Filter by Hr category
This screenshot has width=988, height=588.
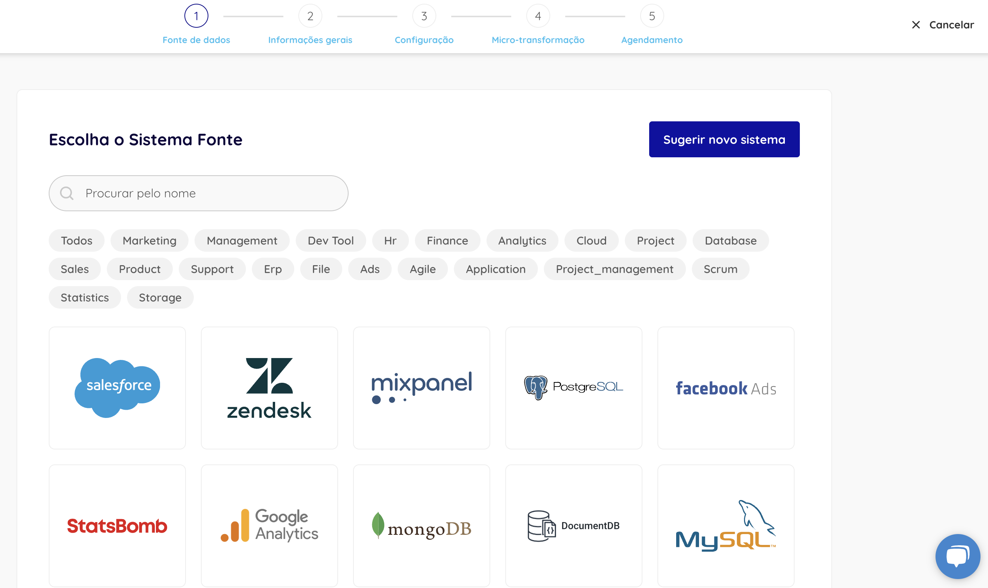click(390, 240)
